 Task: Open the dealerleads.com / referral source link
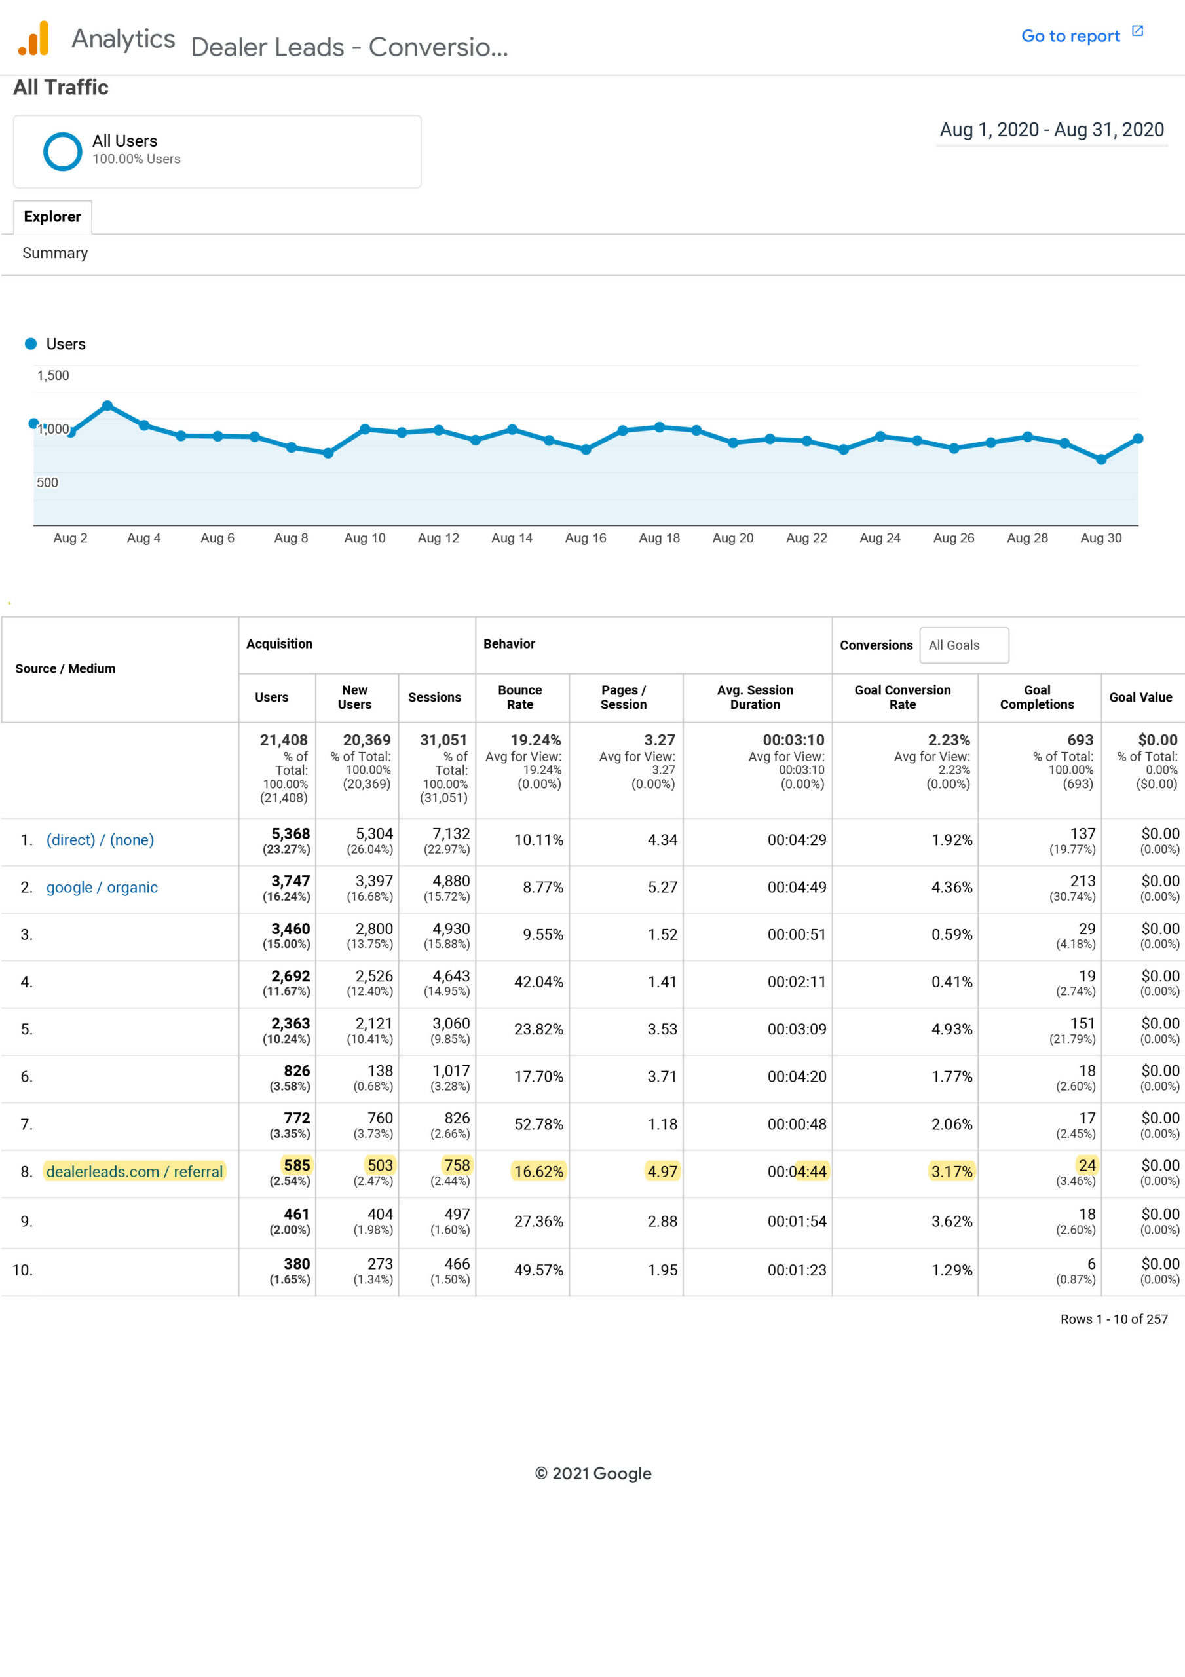click(x=134, y=1171)
